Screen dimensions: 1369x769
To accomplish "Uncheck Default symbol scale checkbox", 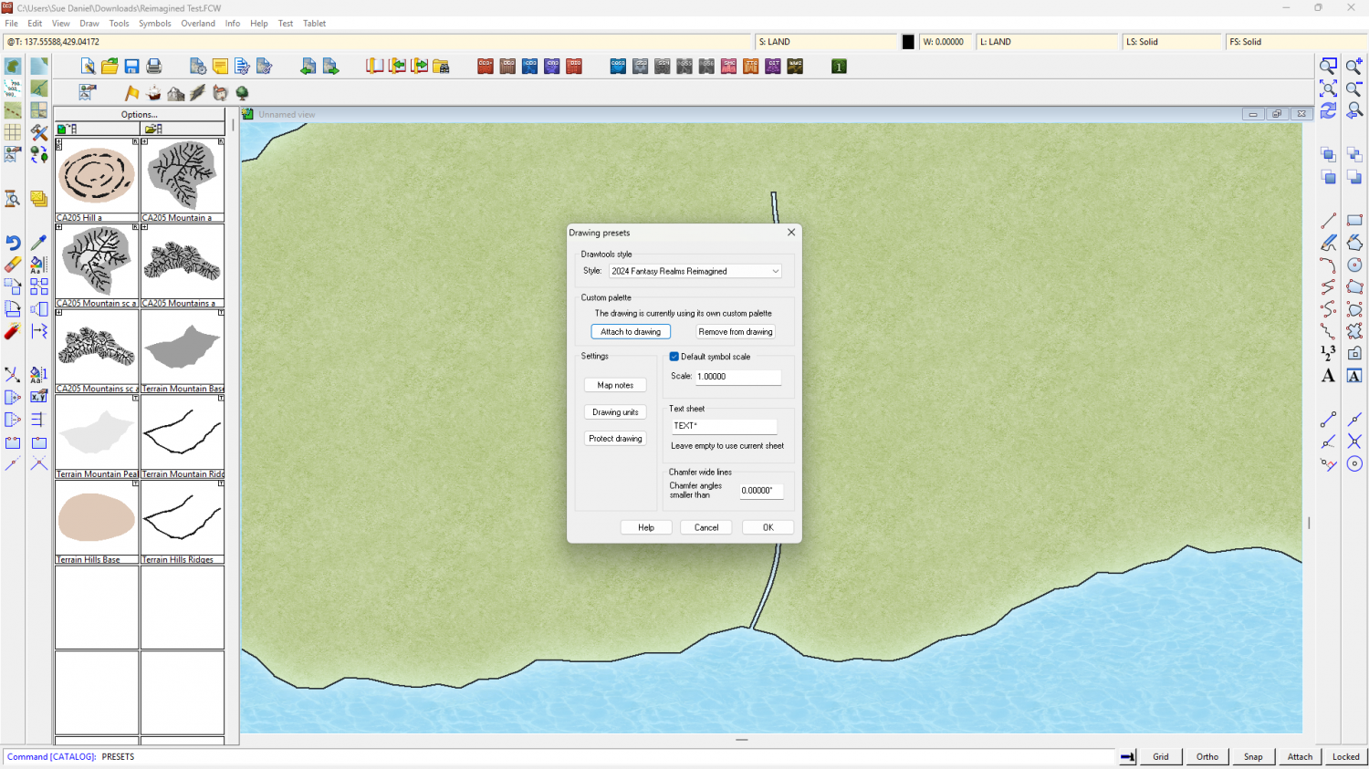I will pyautogui.click(x=674, y=357).
